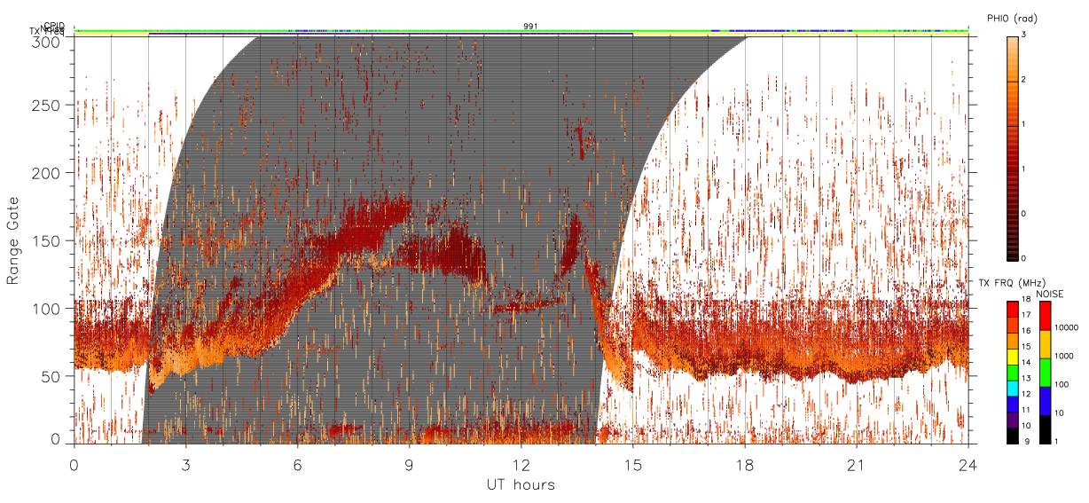Screen dimensions: 1089x503
Task: Click the UT hours tick label '21'
Action: click(857, 464)
